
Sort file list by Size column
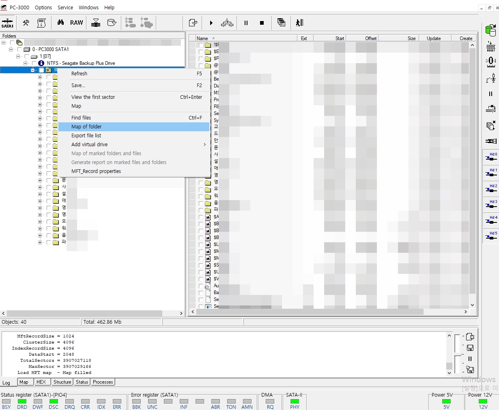tap(398, 38)
